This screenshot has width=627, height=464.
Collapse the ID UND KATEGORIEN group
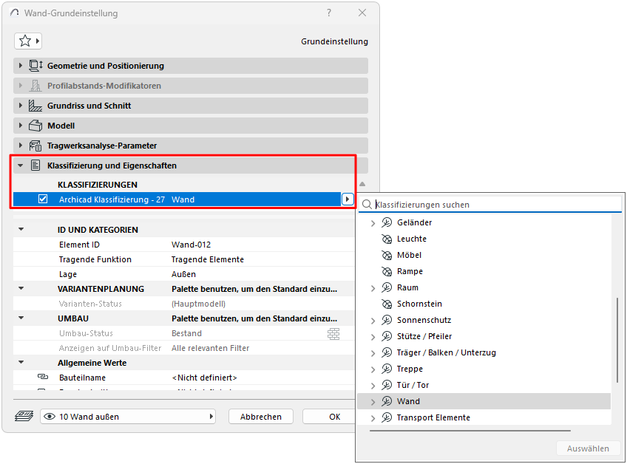click(21, 229)
